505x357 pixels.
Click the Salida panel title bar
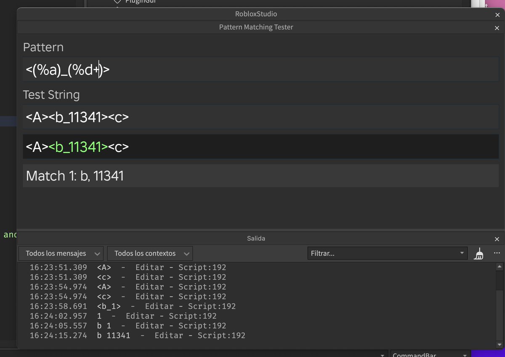point(256,239)
